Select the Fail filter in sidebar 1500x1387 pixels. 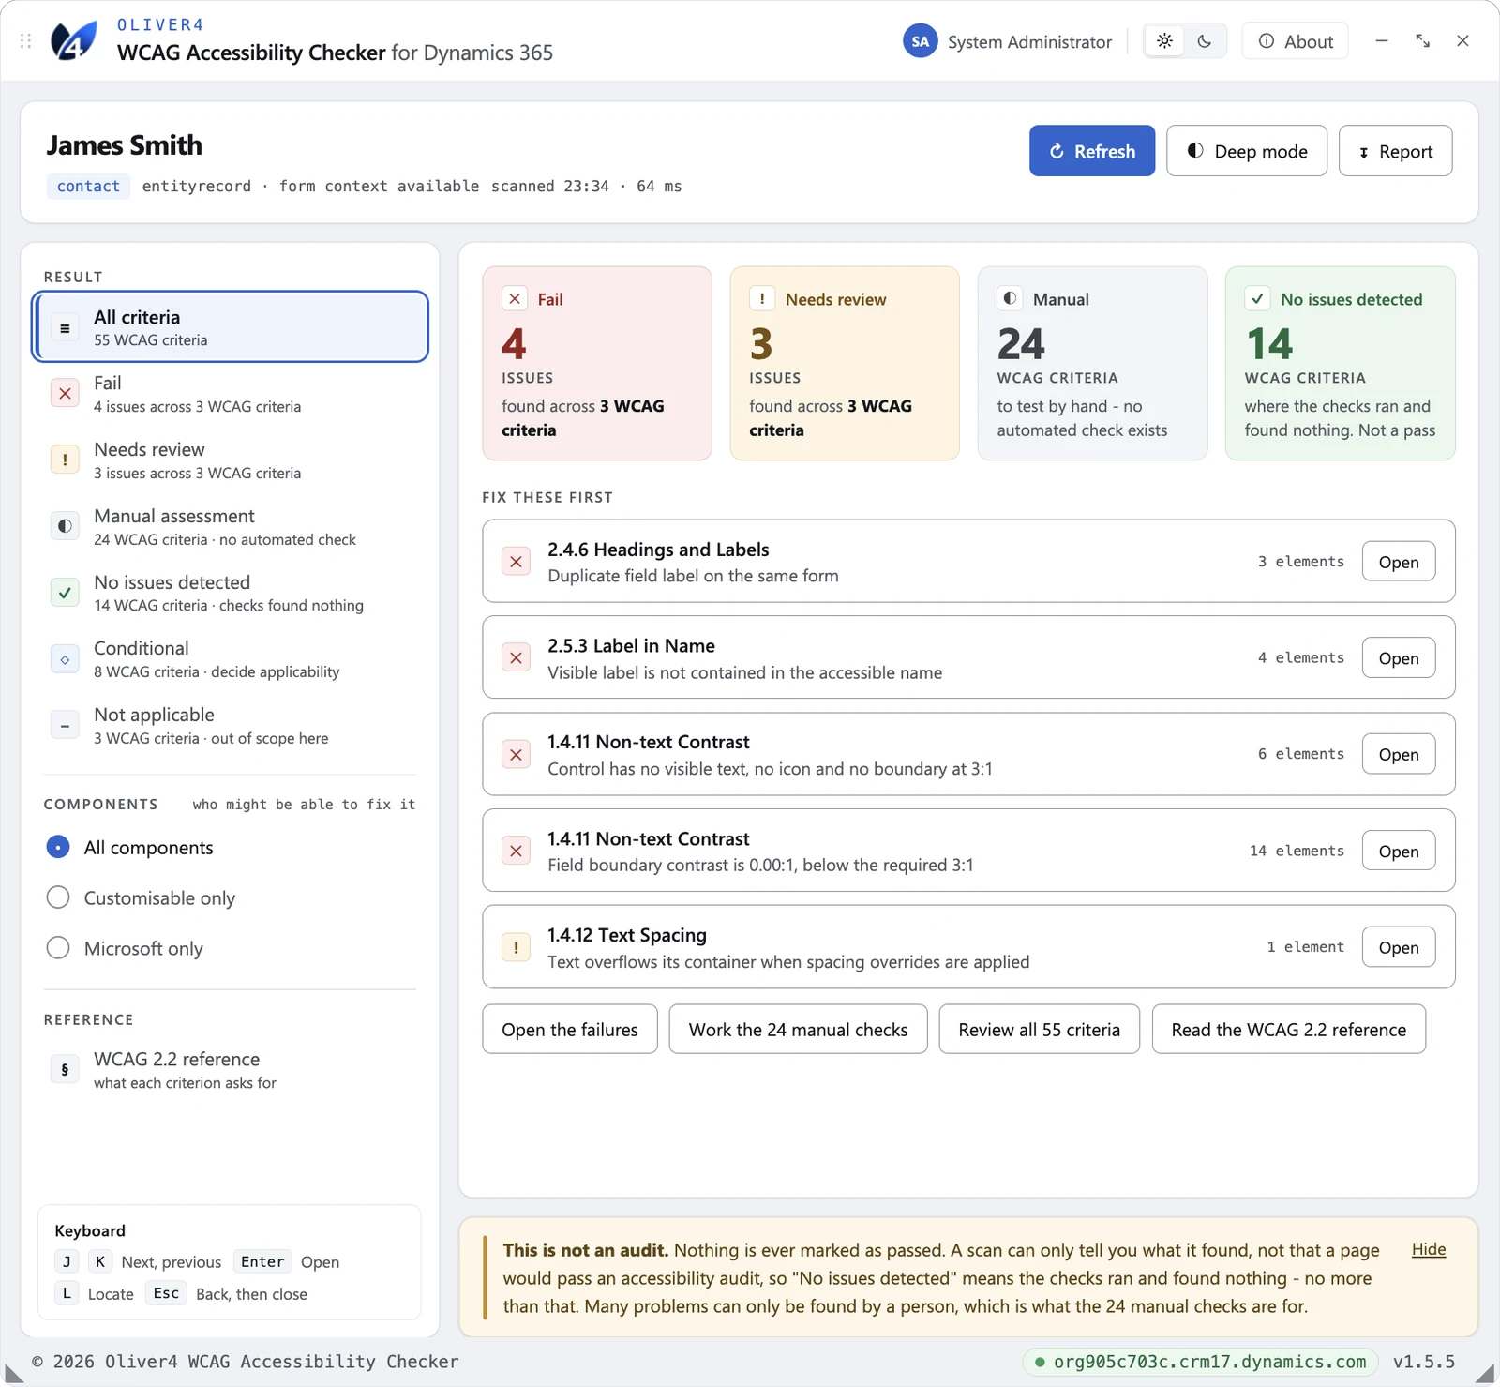click(231, 394)
